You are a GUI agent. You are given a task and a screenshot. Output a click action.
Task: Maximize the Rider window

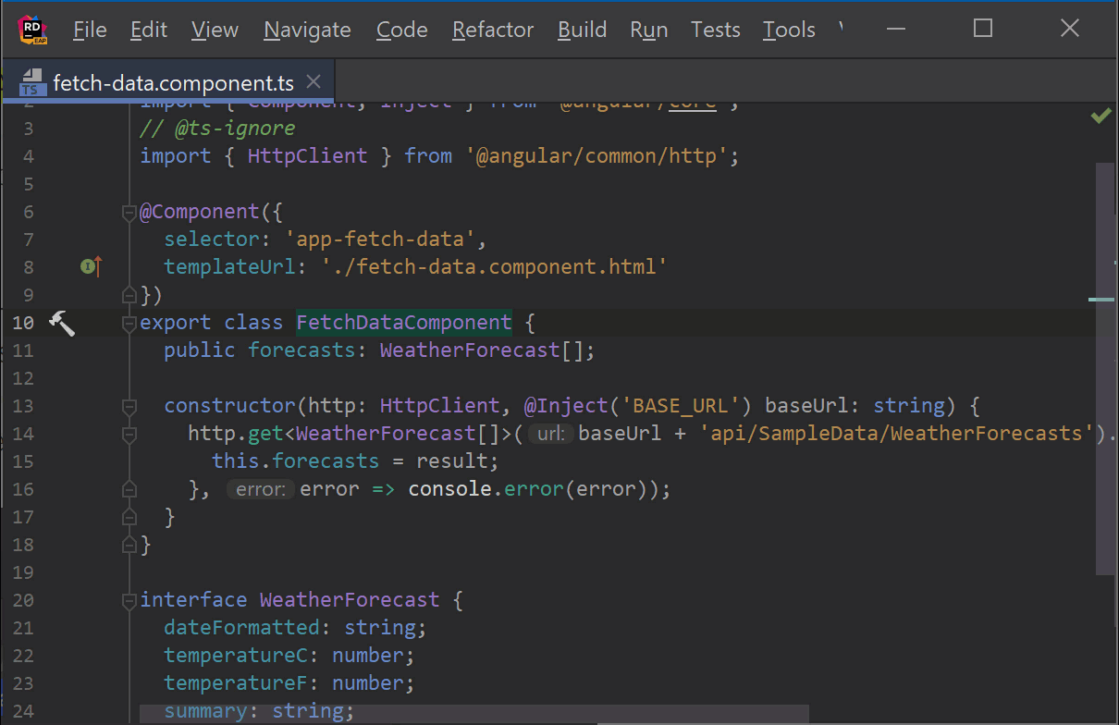(983, 29)
